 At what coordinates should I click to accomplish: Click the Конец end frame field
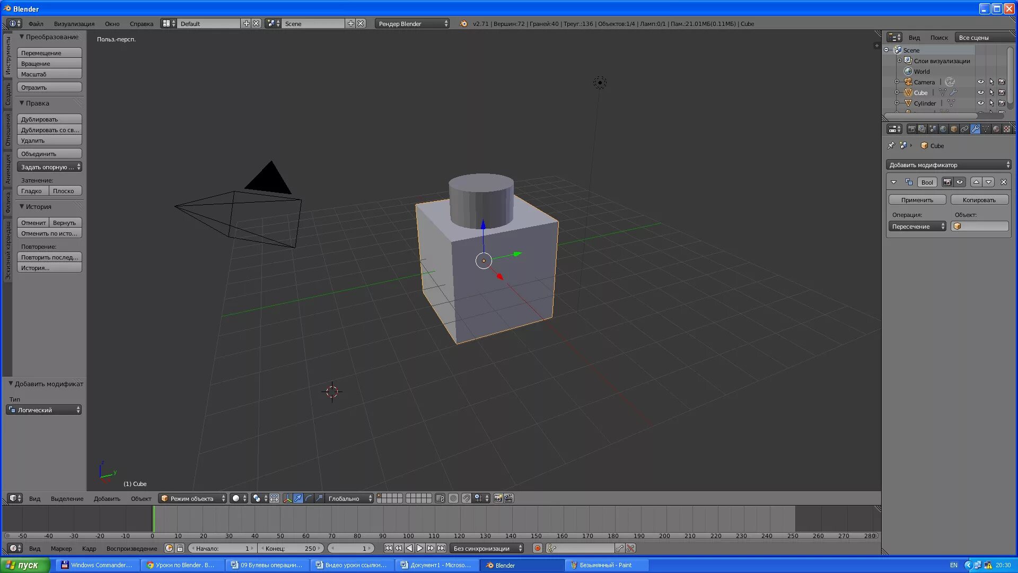[291, 548]
